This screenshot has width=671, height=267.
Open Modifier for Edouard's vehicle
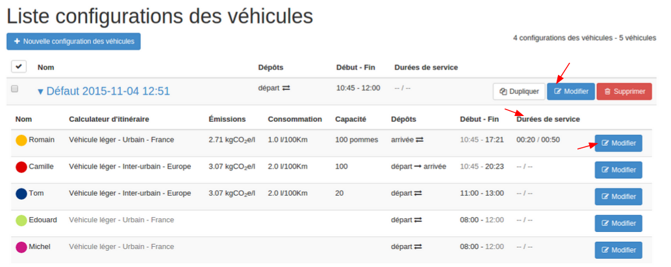[x=618, y=223]
